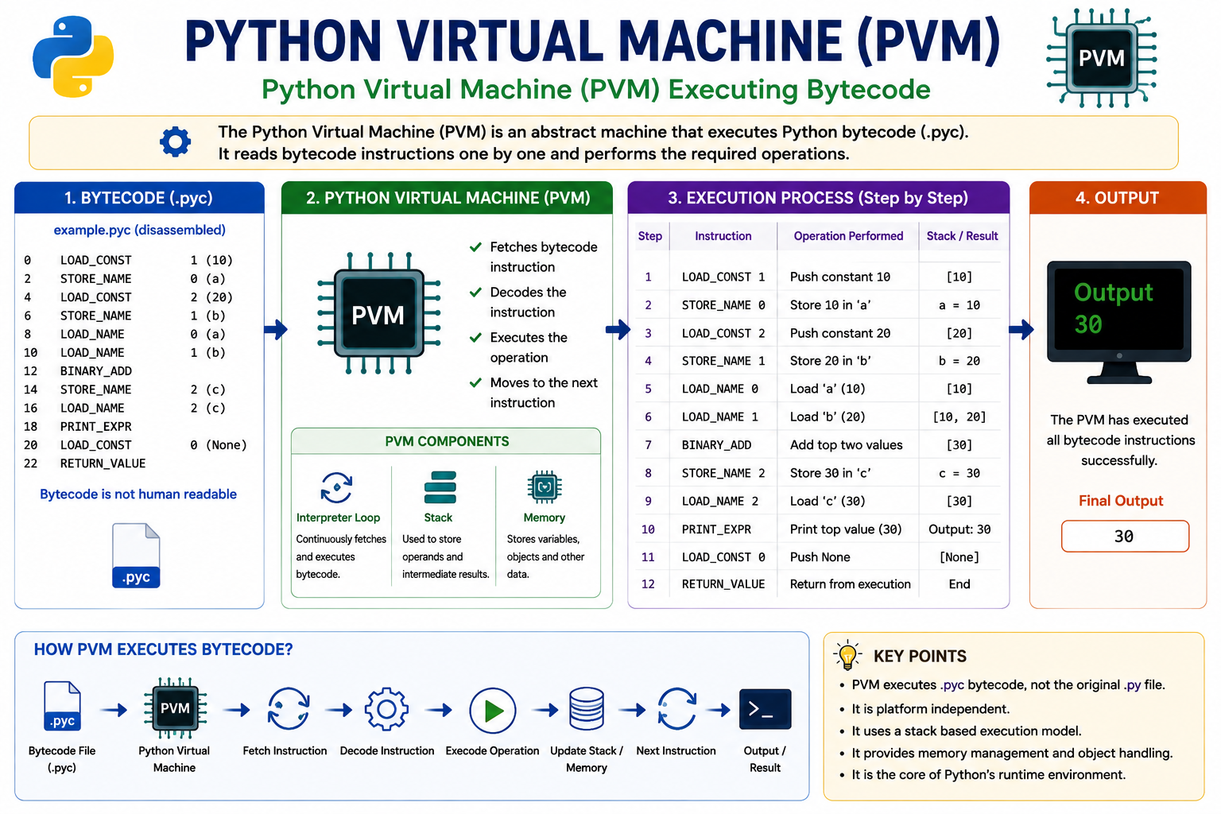Click the '3. EXECUTION PROCESS (Step by Step)' header
This screenshot has width=1221, height=814.
819,198
